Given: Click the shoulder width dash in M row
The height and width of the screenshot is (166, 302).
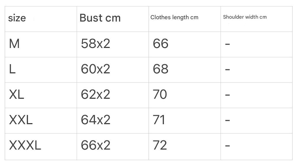Looking at the screenshot, I should click(228, 44).
